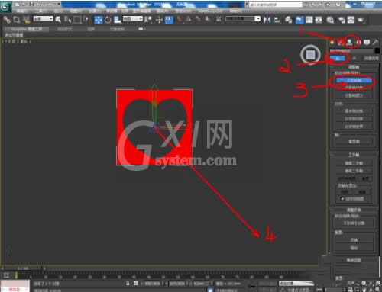Click the time slider bar

(23, 268)
